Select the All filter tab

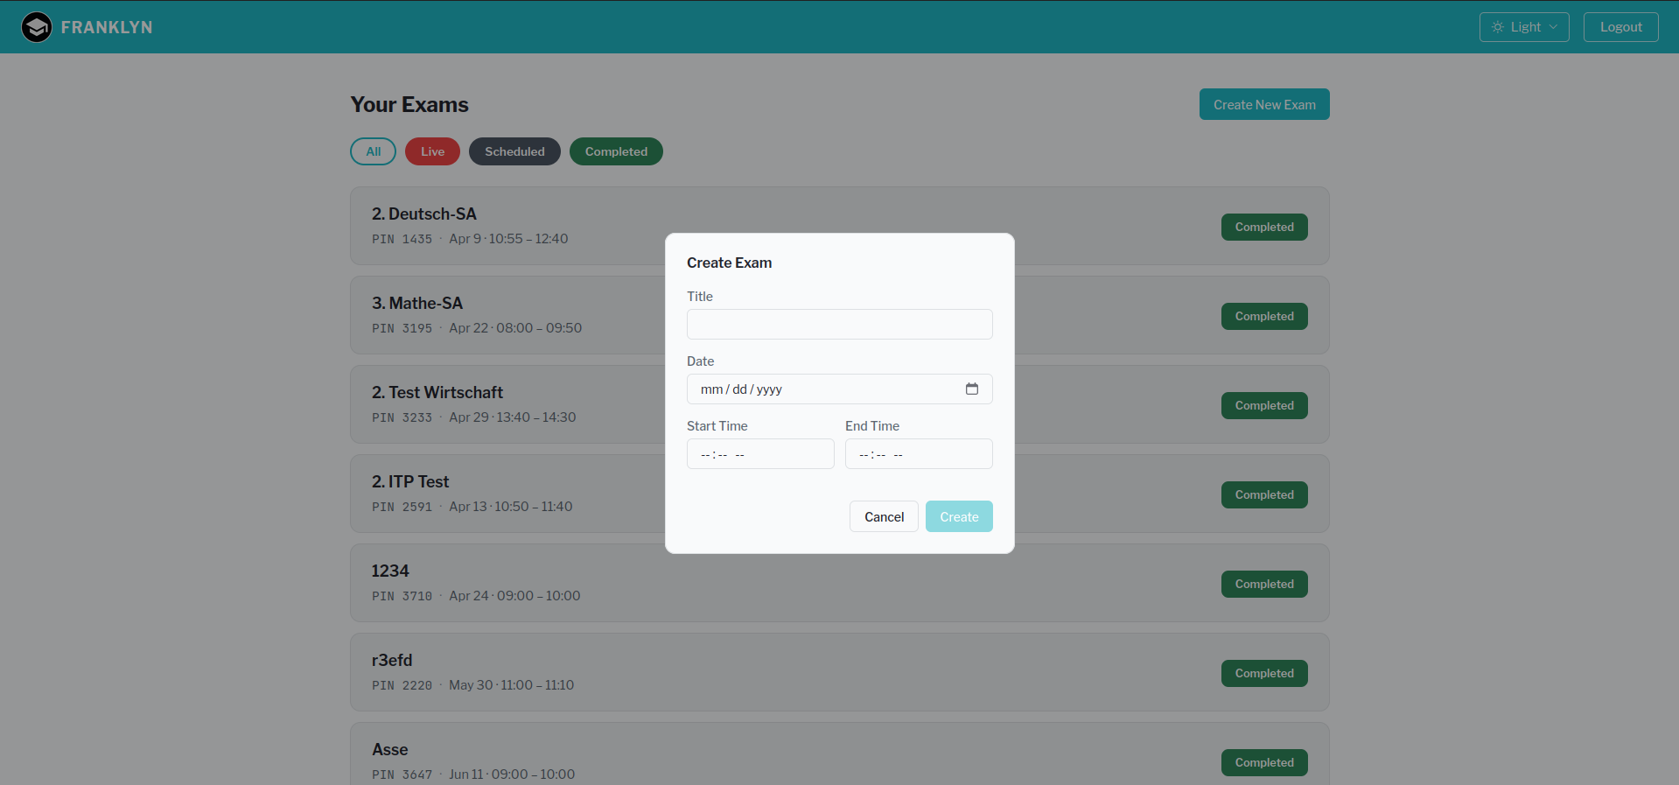374,151
